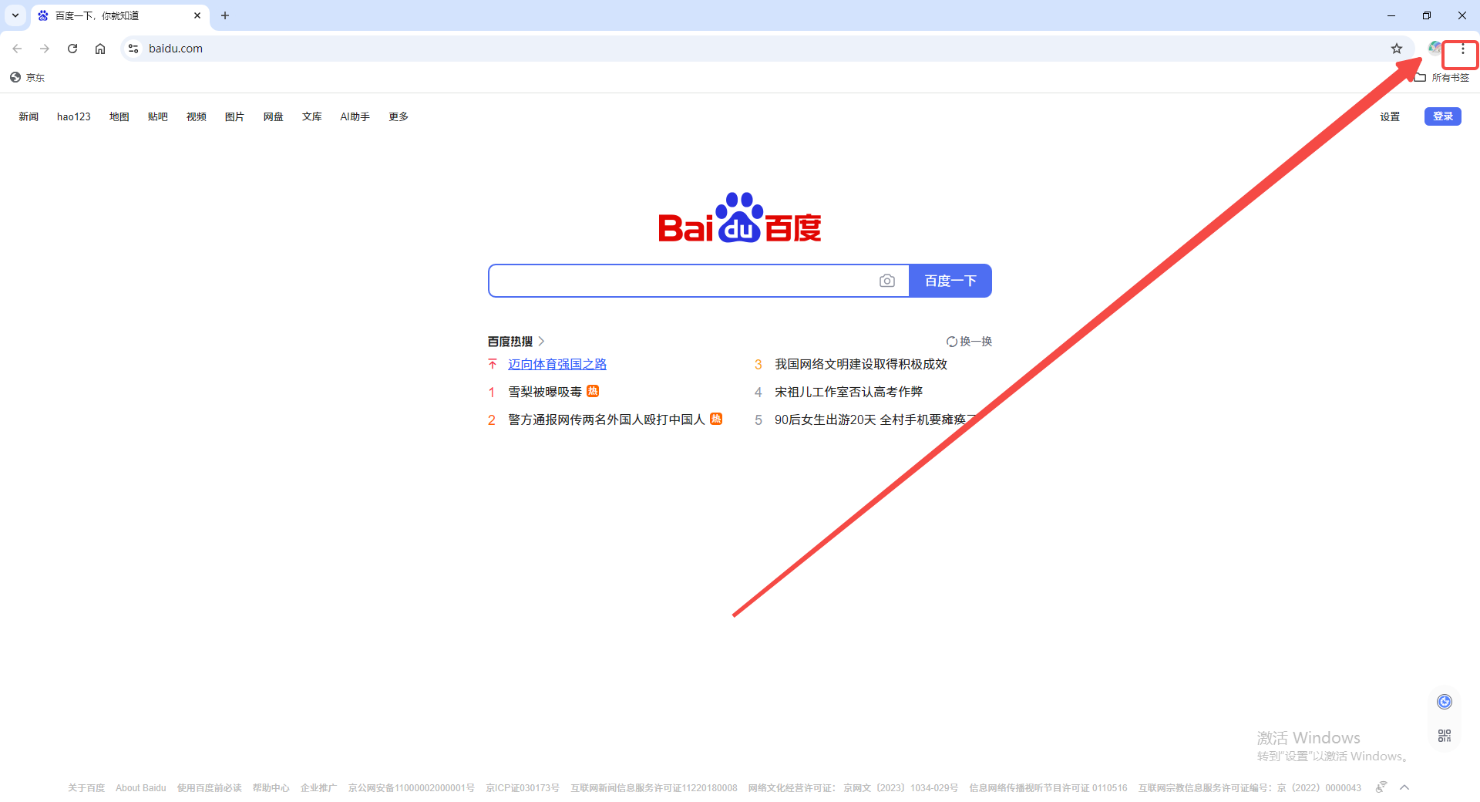Bookmark this page with star icon
The image size is (1480, 802).
pyautogui.click(x=1397, y=49)
